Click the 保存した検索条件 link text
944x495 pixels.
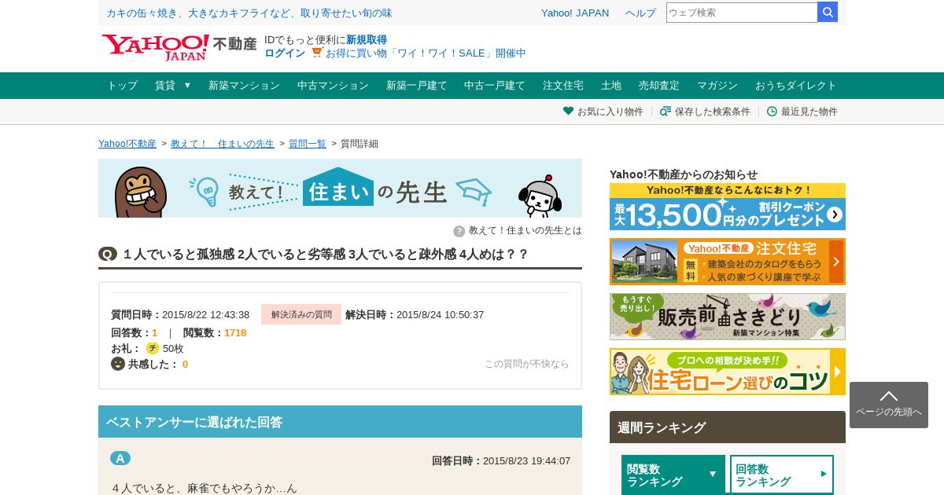pos(713,112)
